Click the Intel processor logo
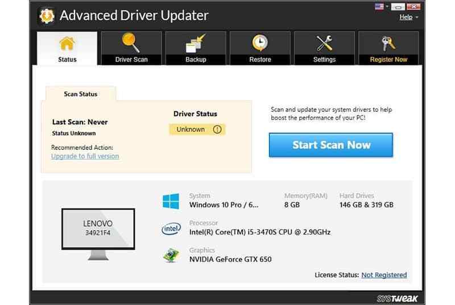 171,228
